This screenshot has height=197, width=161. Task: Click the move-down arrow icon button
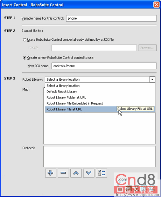click(x=89, y=173)
